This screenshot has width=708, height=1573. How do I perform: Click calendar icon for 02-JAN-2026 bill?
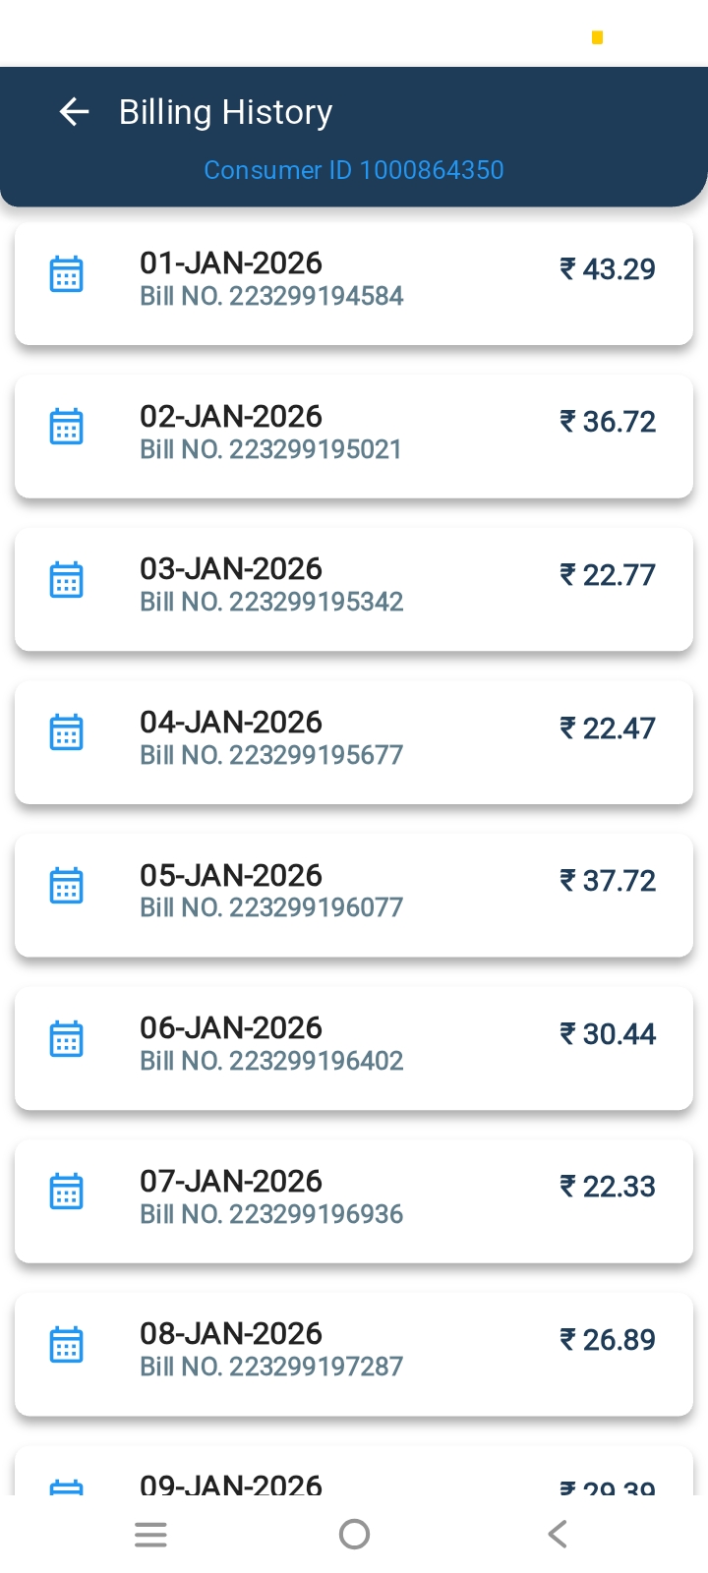pos(66,427)
